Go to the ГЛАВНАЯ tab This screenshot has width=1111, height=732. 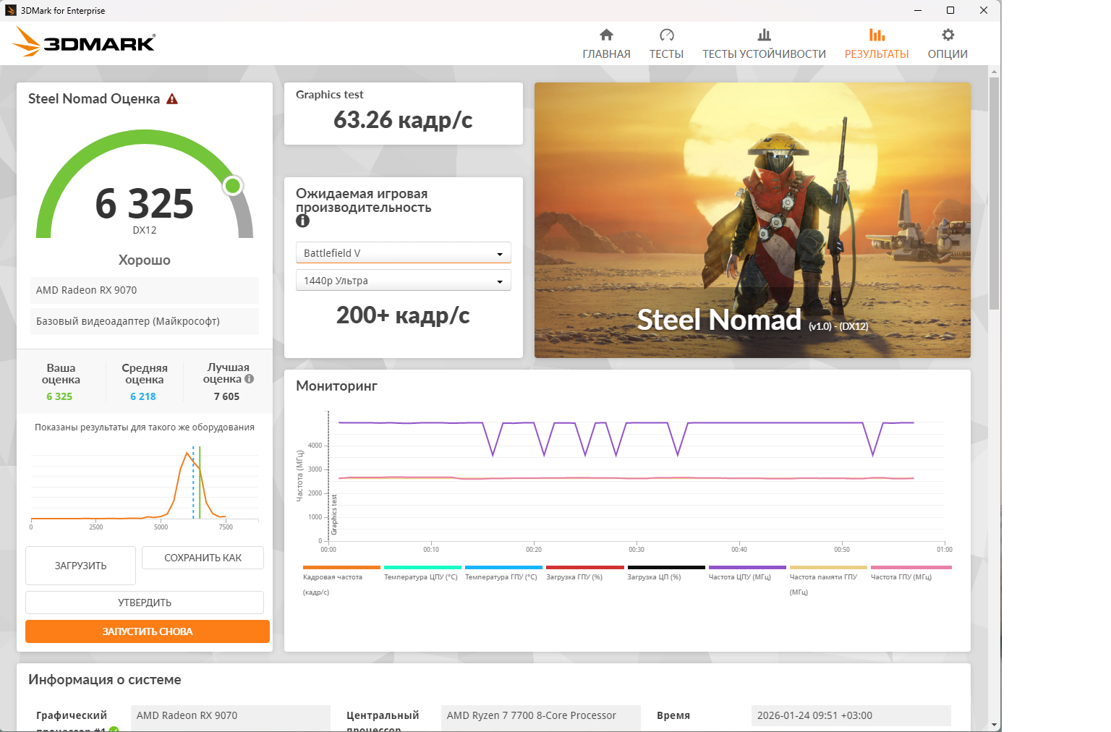tap(606, 43)
